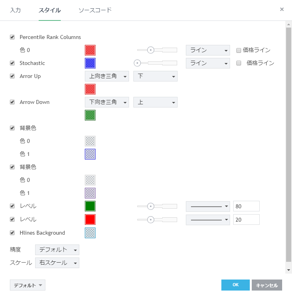The width and height of the screenshot is (292, 300).
Task: Click the level value field showing 80
Action: coord(246,206)
